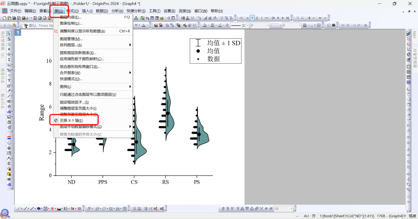Click the lock icon in format toolbar
Viewport: 418px width, 219px height.
(366, 25)
